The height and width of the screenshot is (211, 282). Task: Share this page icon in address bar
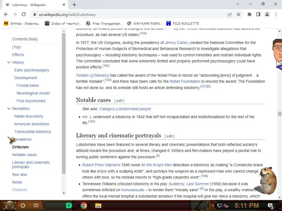coord(229,14)
